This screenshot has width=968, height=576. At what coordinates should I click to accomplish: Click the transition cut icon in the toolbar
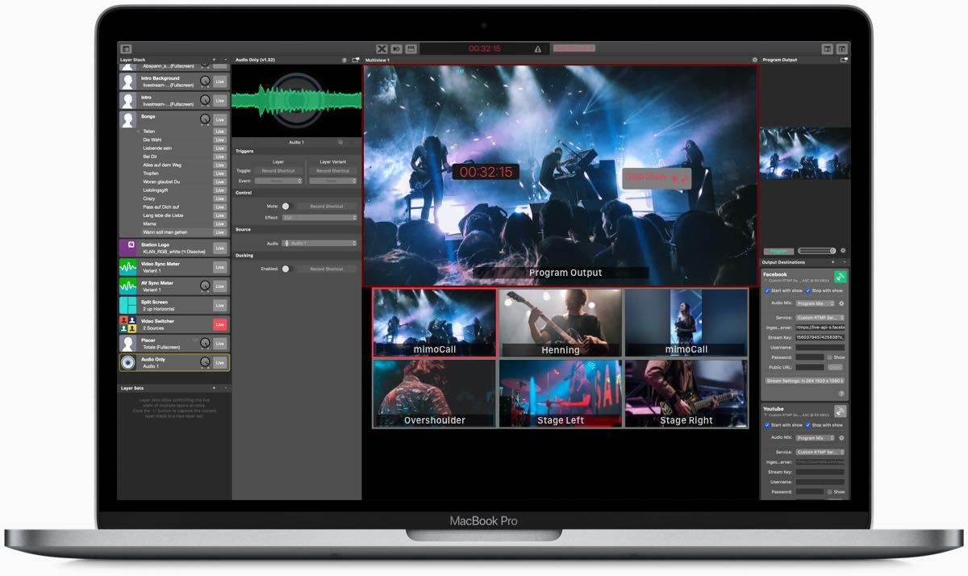pos(382,48)
